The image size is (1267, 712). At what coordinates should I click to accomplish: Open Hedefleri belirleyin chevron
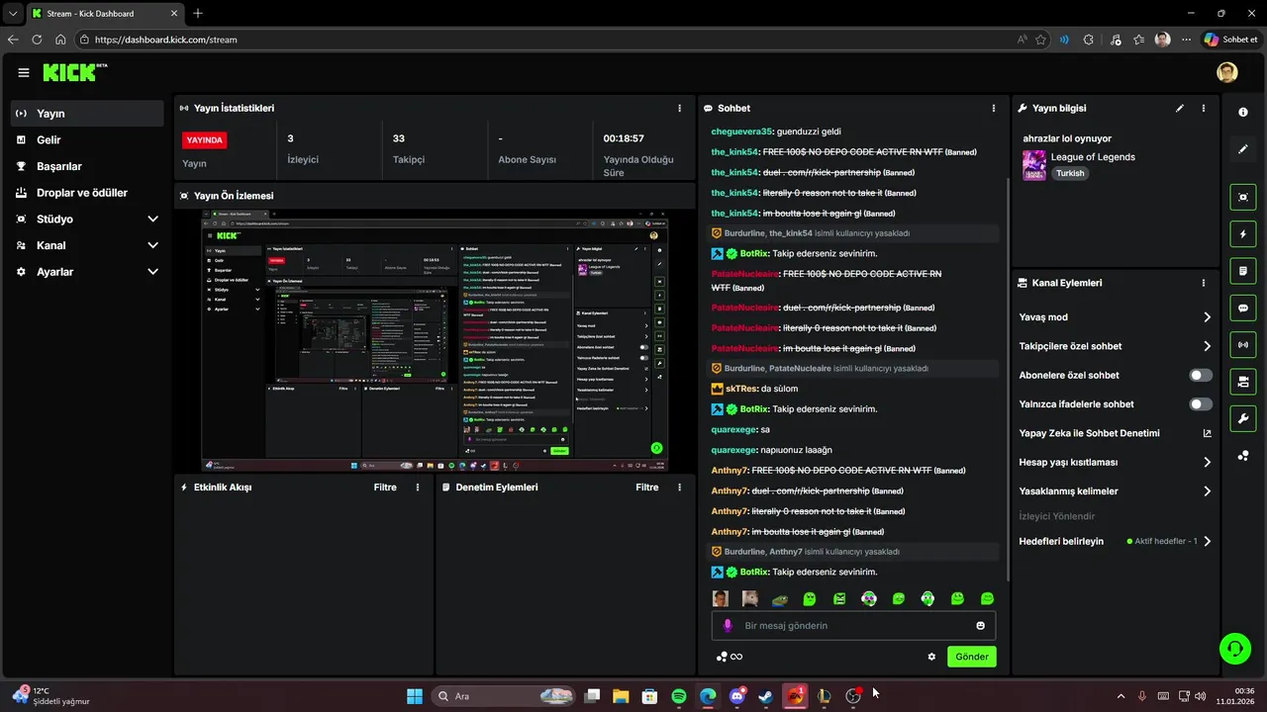coord(1207,541)
